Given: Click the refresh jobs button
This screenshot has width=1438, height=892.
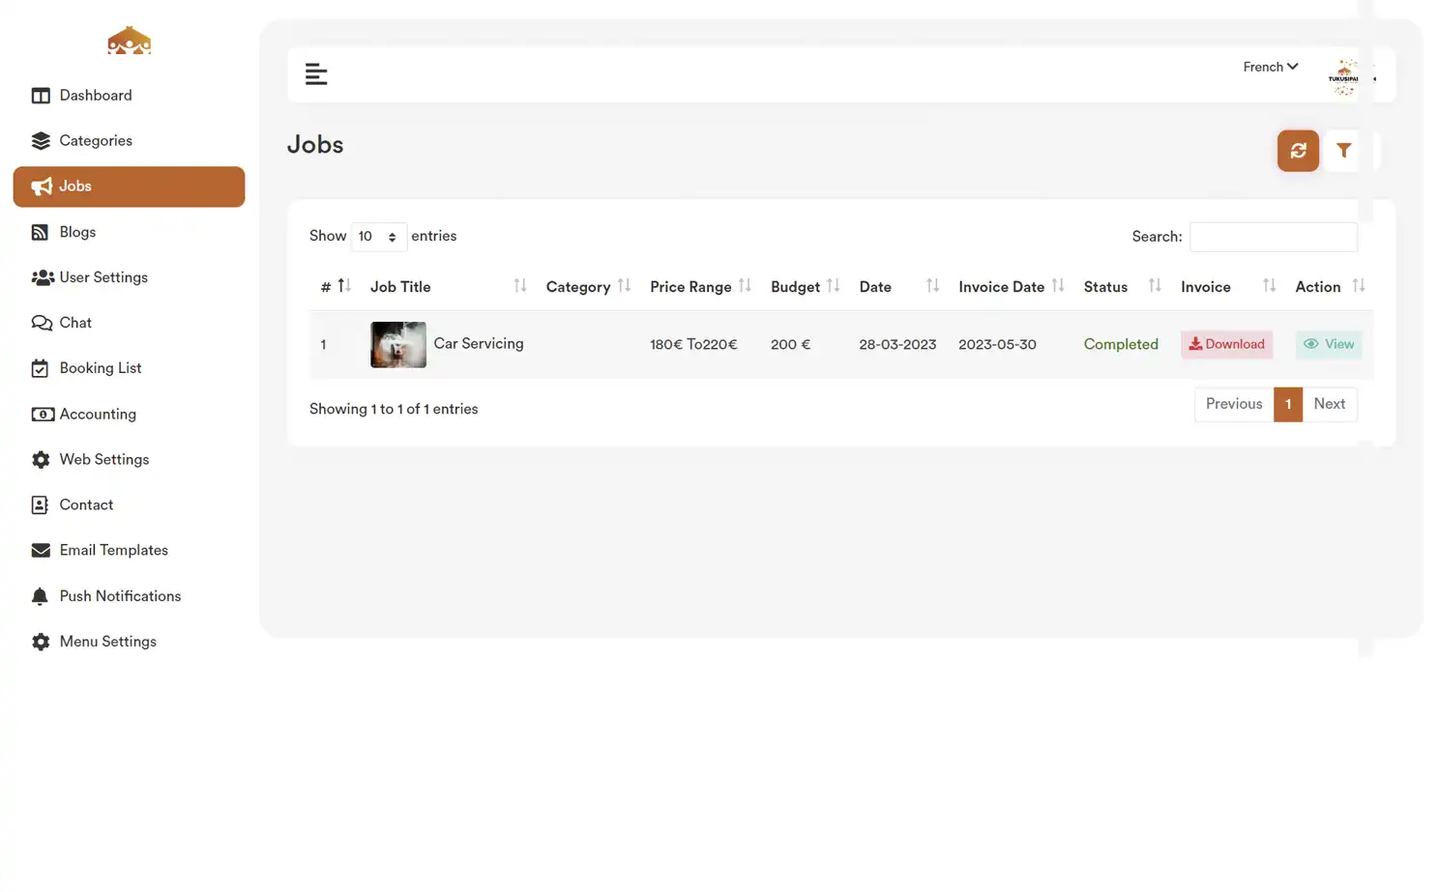Looking at the screenshot, I should pyautogui.click(x=1298, y=151).
